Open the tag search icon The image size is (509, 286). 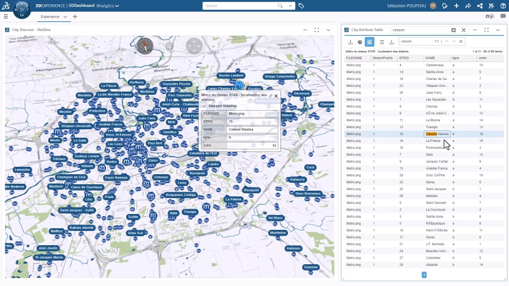(x=301, y=6)
